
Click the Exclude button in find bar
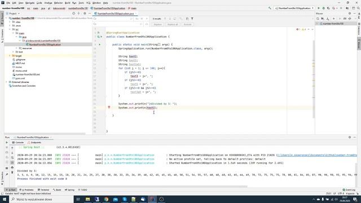click(187, 24)
